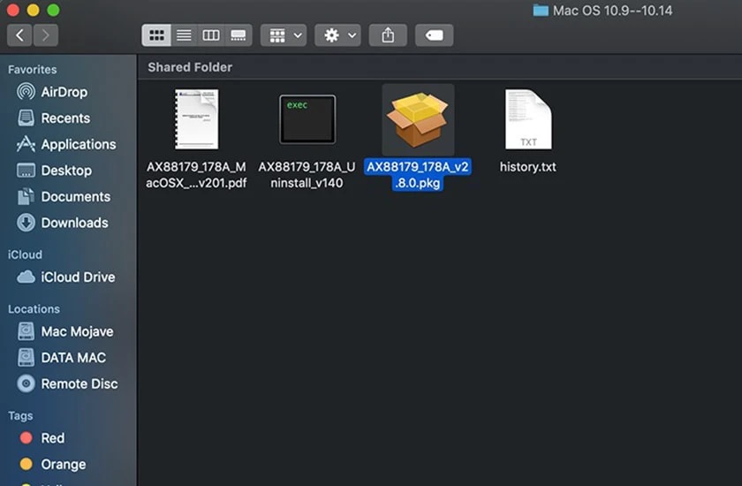Select Downloads in the Favorites sidebar
The height and width of the screenshot is (486, 742).
(x=74, y=223)
